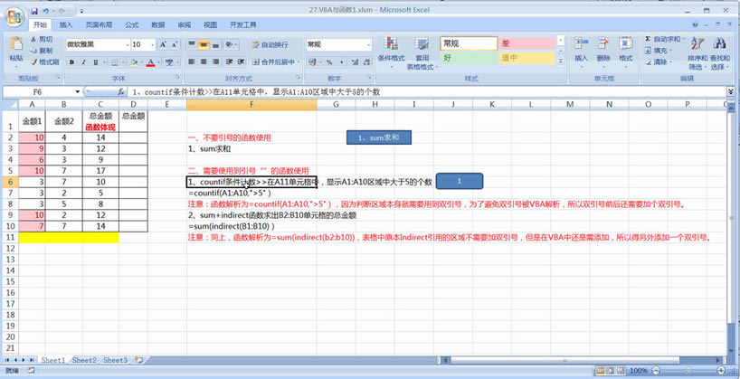Viewport: 740px width, 379px height.
Task: Insert a new worksheet tab icon
Action: tap(138, 360)
